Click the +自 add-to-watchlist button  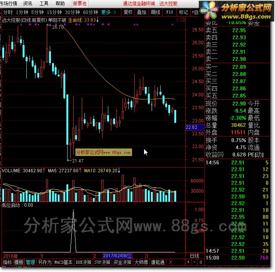pyautogui.click(x=195, y=12)
